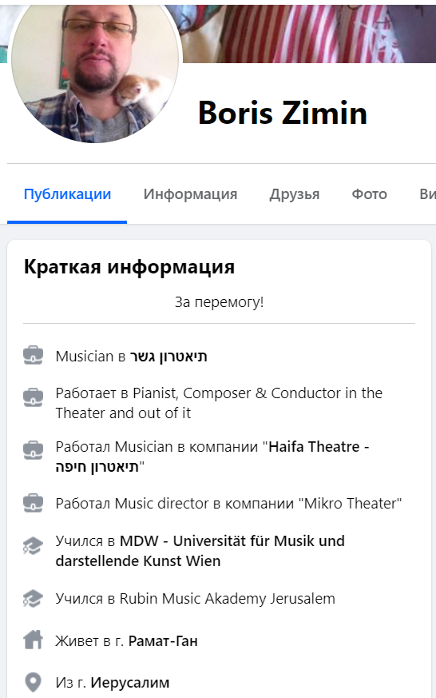Screen dimensions: 436x698
Task: Click briefcase icon next to Mikro Theater entry
Action: click(x=34, y=504)
